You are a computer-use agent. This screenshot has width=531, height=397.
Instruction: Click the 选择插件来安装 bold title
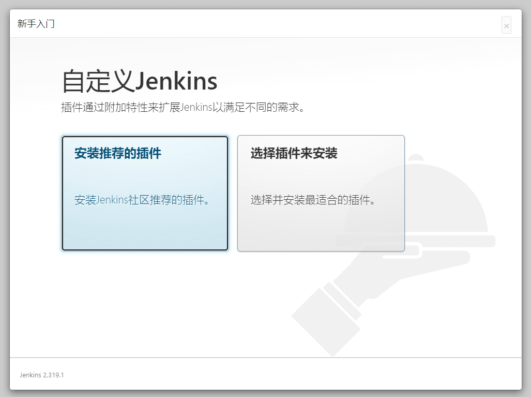tap(294, 153)
